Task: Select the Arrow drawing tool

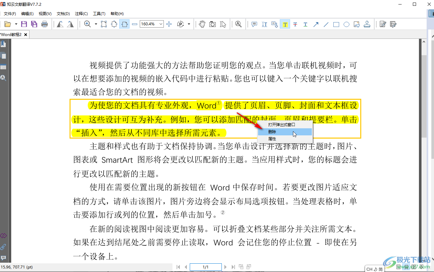Action: (x=316, y=24)
